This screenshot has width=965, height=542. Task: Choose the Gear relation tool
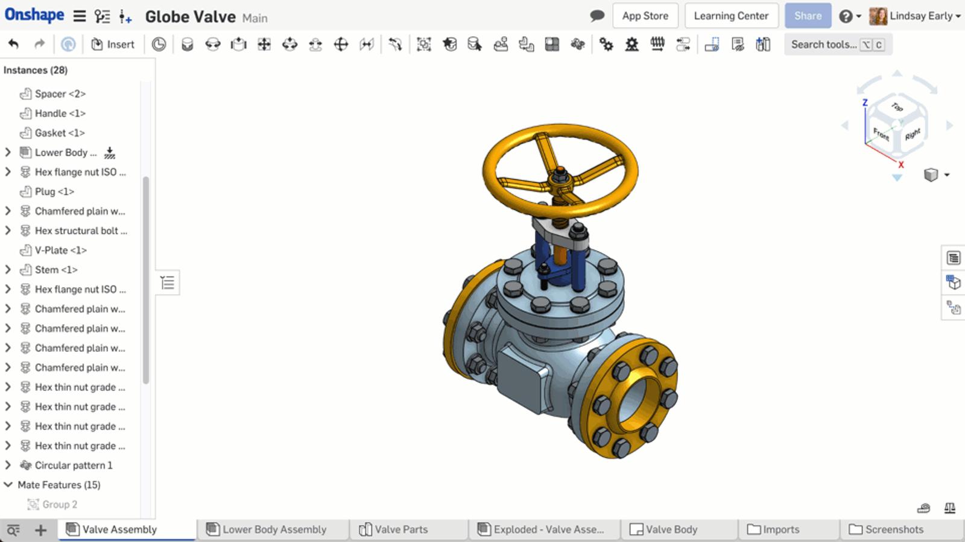606,44
